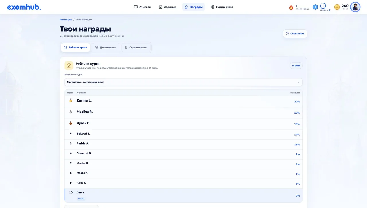Click the 19% result for Madina R.
This screenshot has width=367, height=208.
[297, 113]
